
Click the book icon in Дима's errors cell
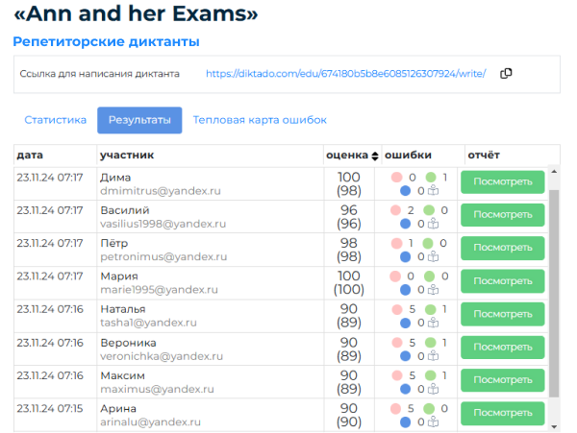click(433, 190)
